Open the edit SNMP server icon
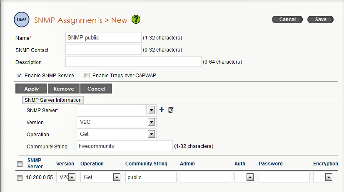Image resolution: width=344 pixels, height=192 pixels. [x=171, y=110]
